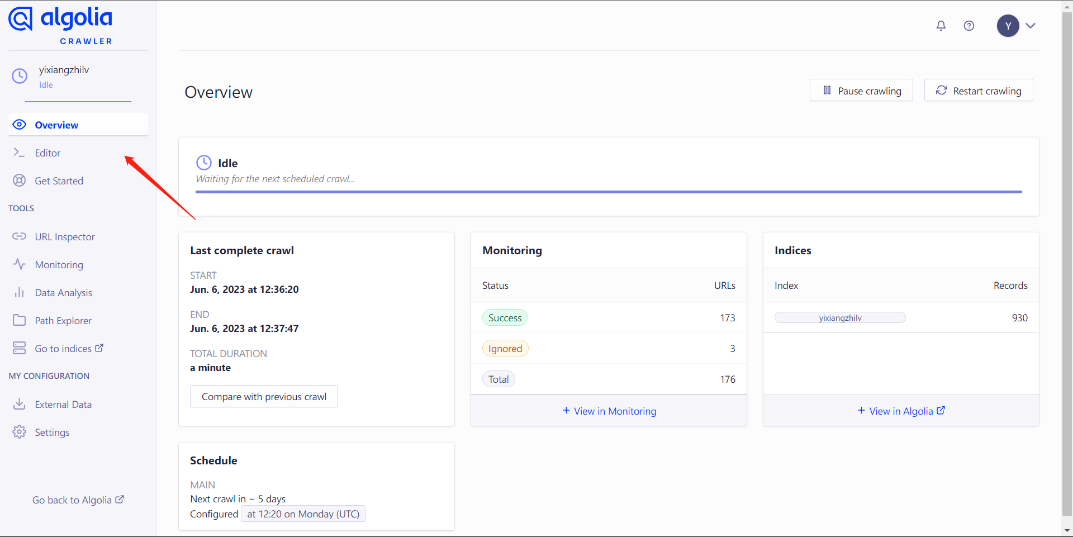Click the External Data download icon
This screenshot has width=1073, height=537.
20,404
